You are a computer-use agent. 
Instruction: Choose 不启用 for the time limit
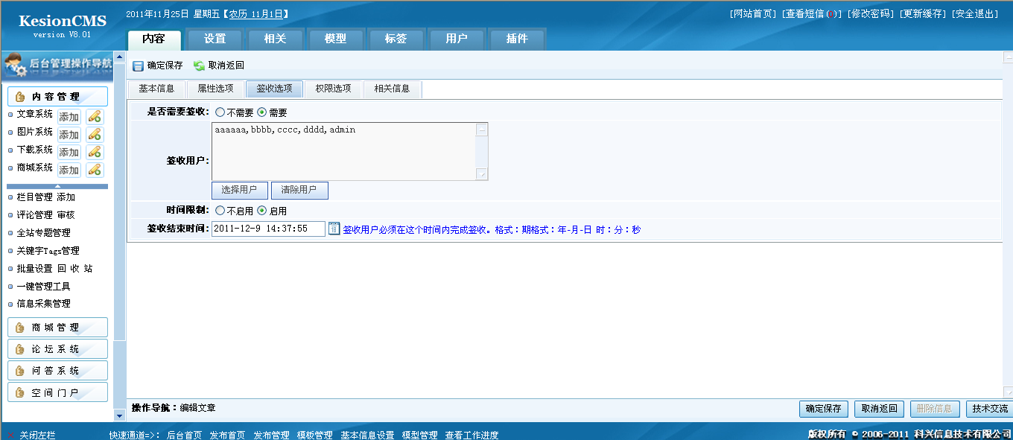click(220, 211)
